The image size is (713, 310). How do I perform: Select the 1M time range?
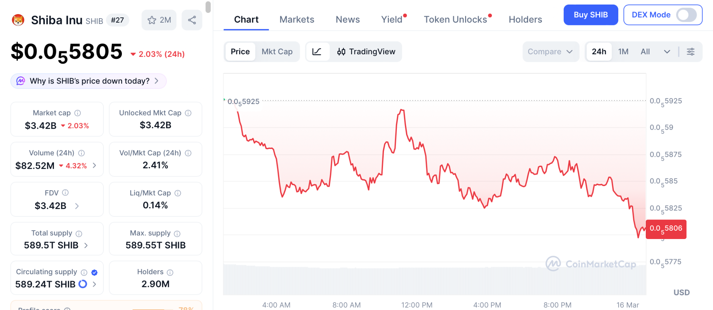[x=623, y=52]
